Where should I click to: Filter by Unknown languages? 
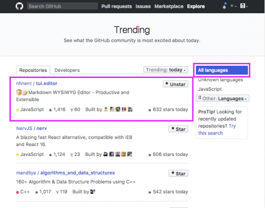click(x=220, y=80)
